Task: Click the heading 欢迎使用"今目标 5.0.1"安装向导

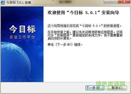Action: 83,13
